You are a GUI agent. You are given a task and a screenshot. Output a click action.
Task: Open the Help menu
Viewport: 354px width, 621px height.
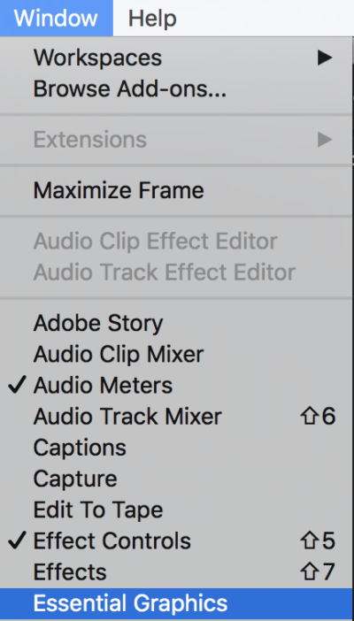[x=152, y=19]
